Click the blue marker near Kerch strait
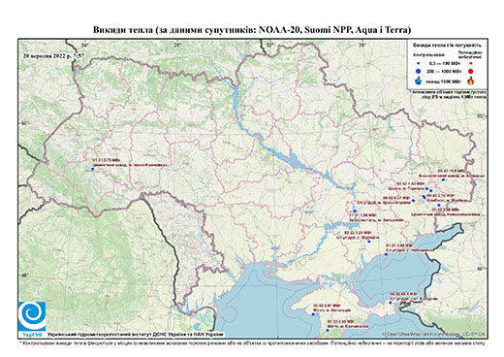Viewport: 504px width, 357px height. pos(391,303)
